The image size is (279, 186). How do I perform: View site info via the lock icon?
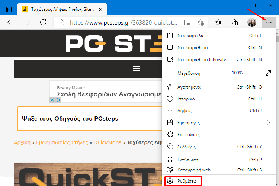click(x=62, y=22)
